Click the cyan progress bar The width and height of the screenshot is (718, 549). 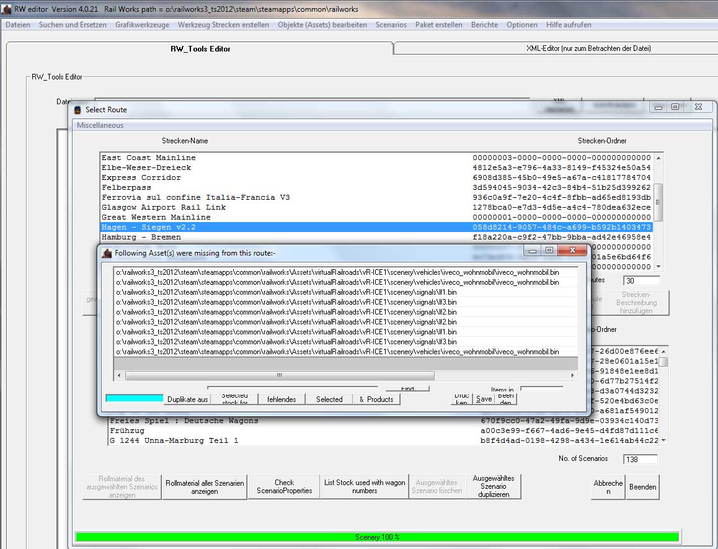pos(134,398)
